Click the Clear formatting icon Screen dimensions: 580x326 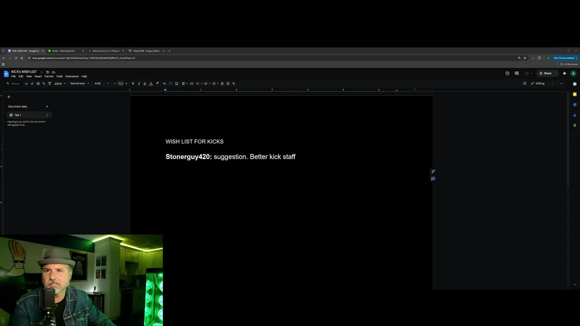(234, 83)
